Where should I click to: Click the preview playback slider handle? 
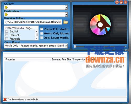coord(75,46)
